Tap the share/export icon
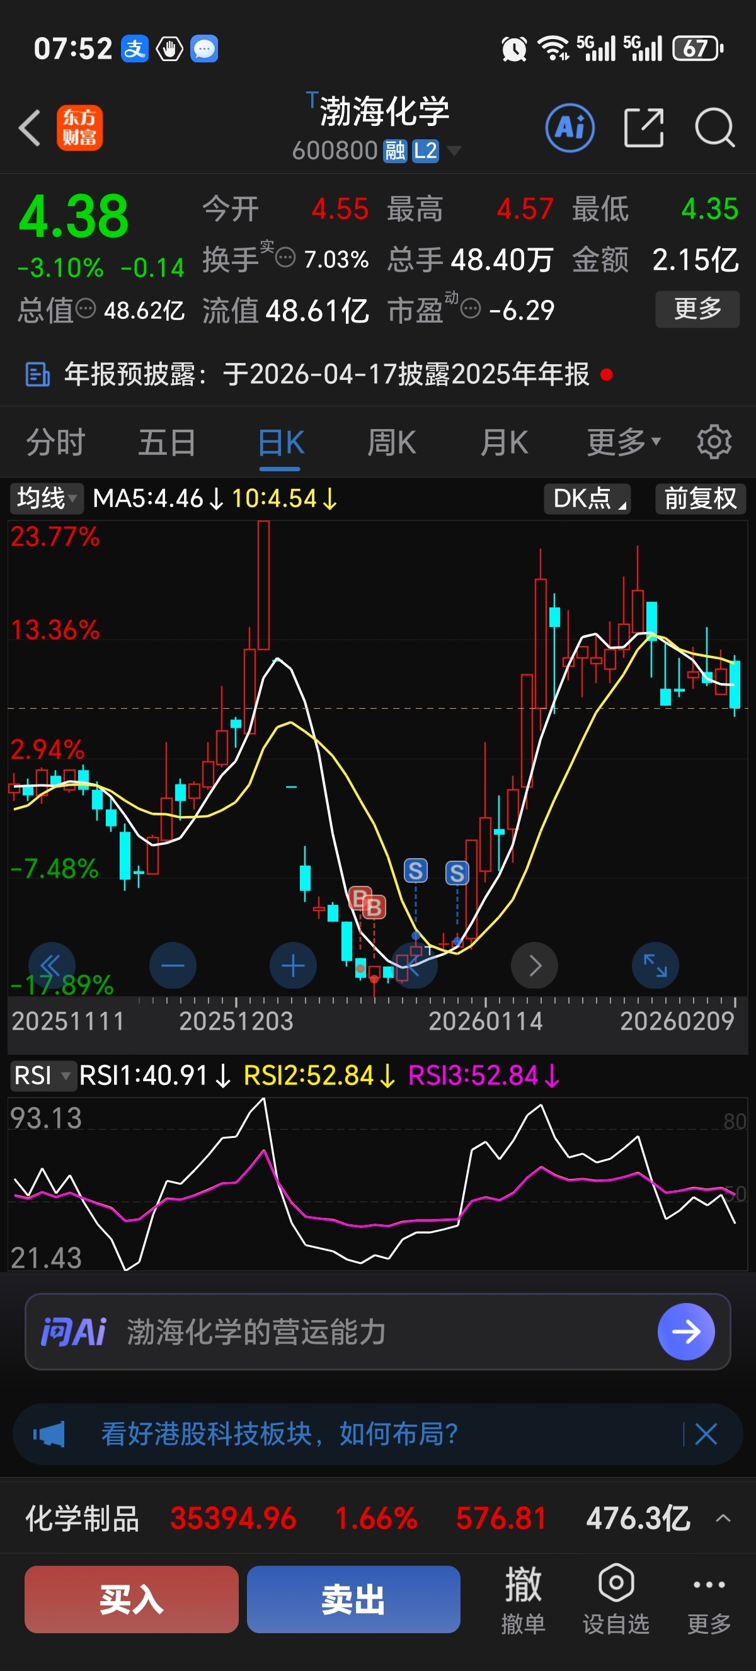756x1671 pixels. [643, 127]
